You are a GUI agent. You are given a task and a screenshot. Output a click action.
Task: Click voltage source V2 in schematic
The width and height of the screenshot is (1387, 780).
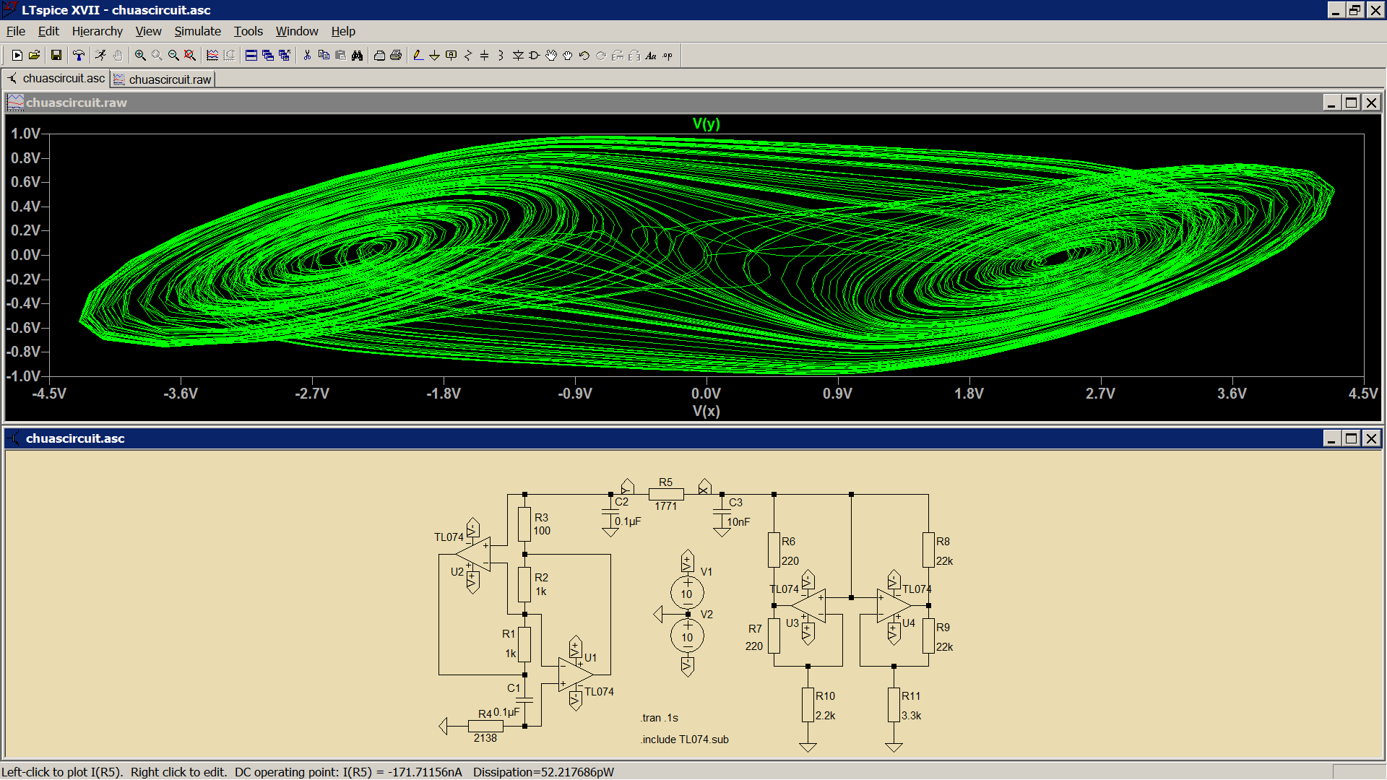687,636
